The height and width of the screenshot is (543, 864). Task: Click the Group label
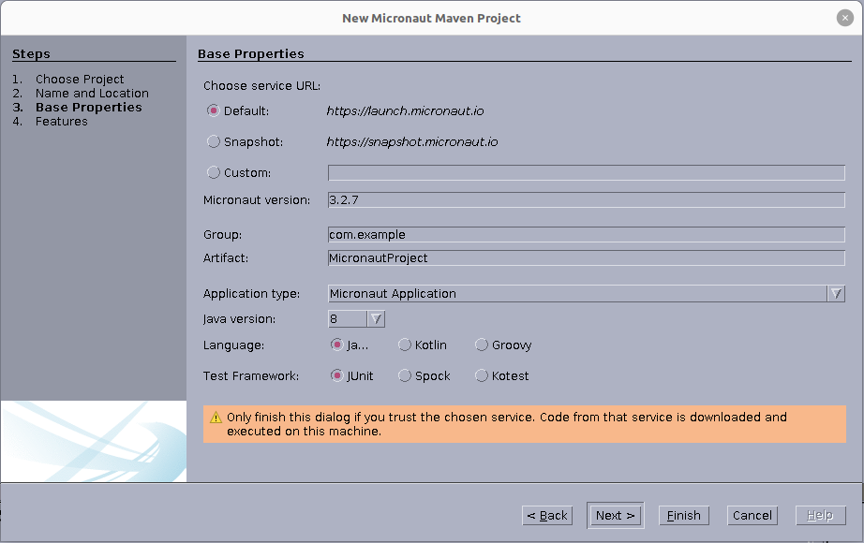(x=223, y=235)
